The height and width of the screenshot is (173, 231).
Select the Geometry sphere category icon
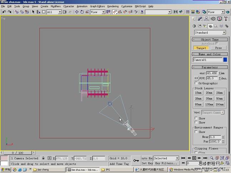click(x=194, y=26)
